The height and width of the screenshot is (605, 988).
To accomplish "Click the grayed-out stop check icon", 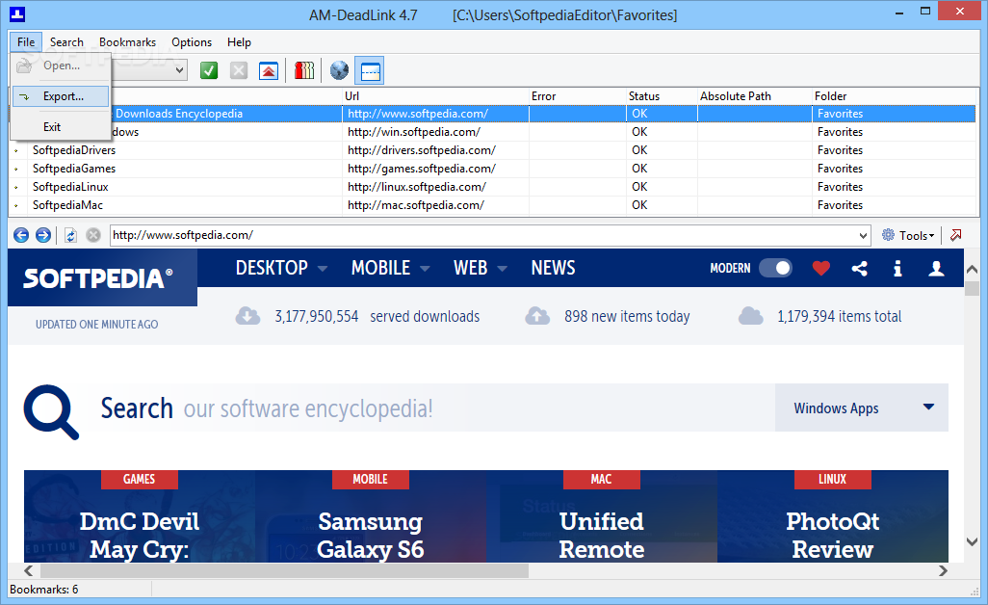I will tap(239, 70).
